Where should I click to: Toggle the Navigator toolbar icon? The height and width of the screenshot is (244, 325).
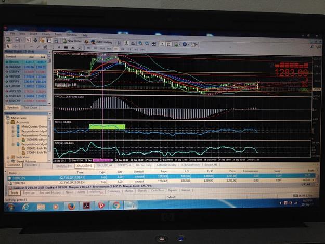click(42, 41)
